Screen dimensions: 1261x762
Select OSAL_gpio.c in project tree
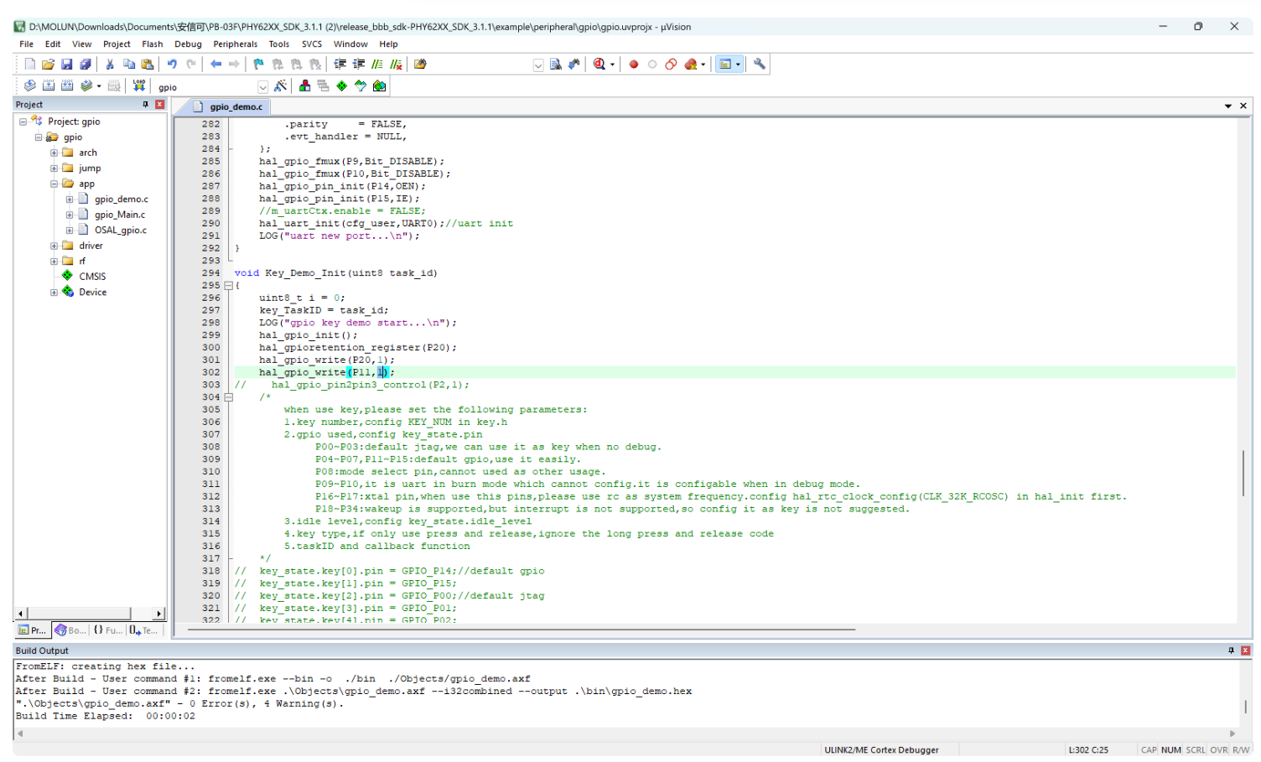coord(121,230)
